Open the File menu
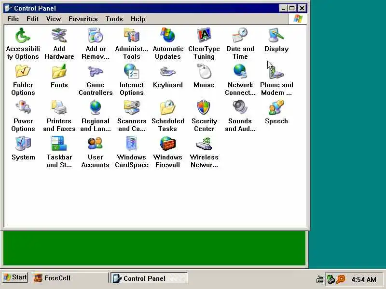The height and width of the screenshot is (289, 386). pyautogui.click(x=13, y=19)
